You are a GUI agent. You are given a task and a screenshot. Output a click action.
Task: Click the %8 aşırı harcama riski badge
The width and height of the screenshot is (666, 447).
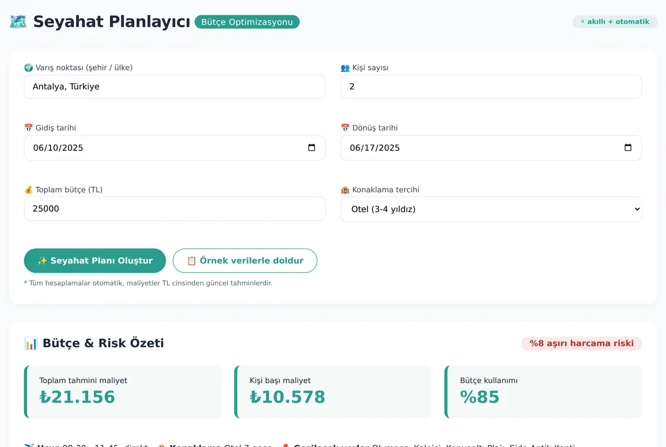pos(582,343)
